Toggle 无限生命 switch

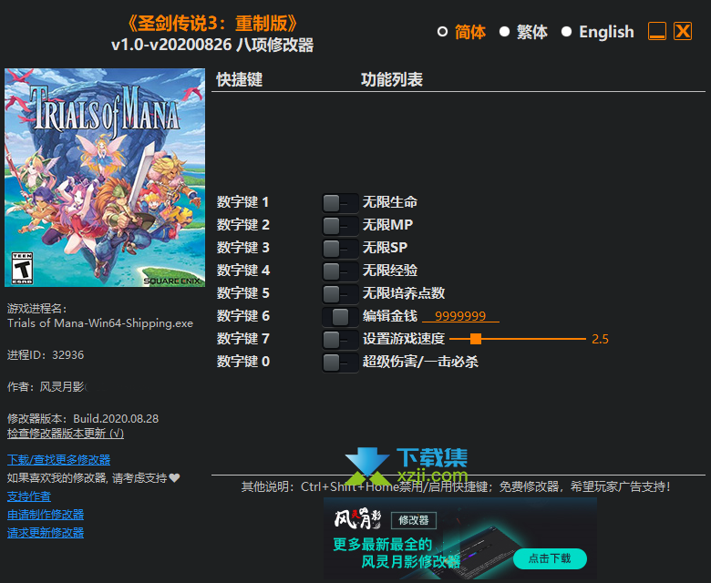point(340,203)
